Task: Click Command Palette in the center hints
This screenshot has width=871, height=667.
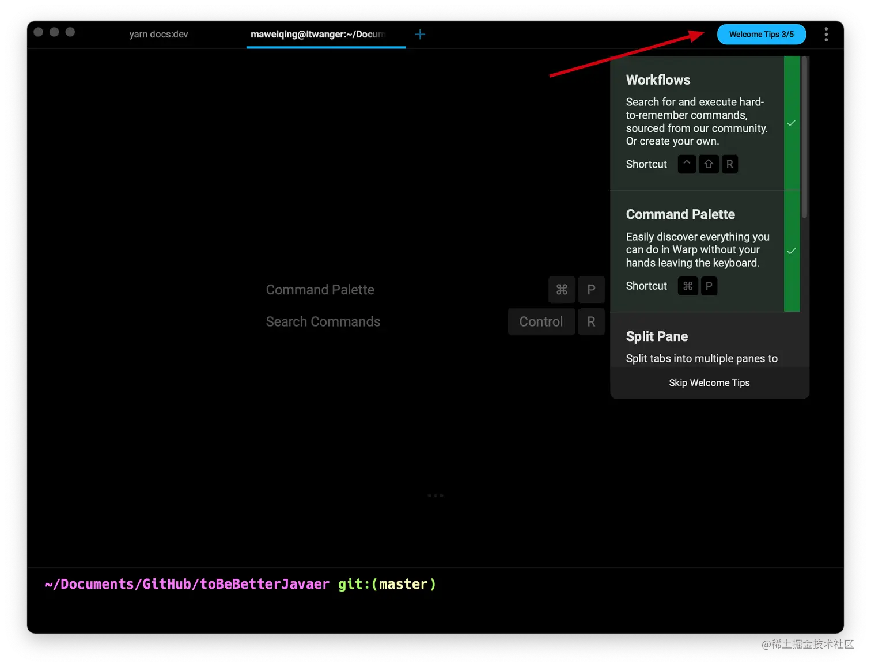Action: (320, 290)
